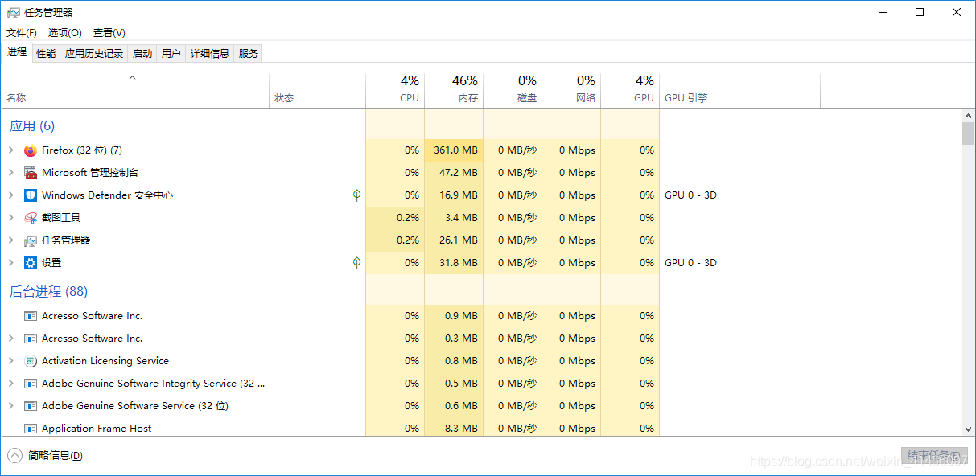Click the 设置 gear icon
Image resolution: width=976 pixels, height=476 pixels.
tap(31, 263)
